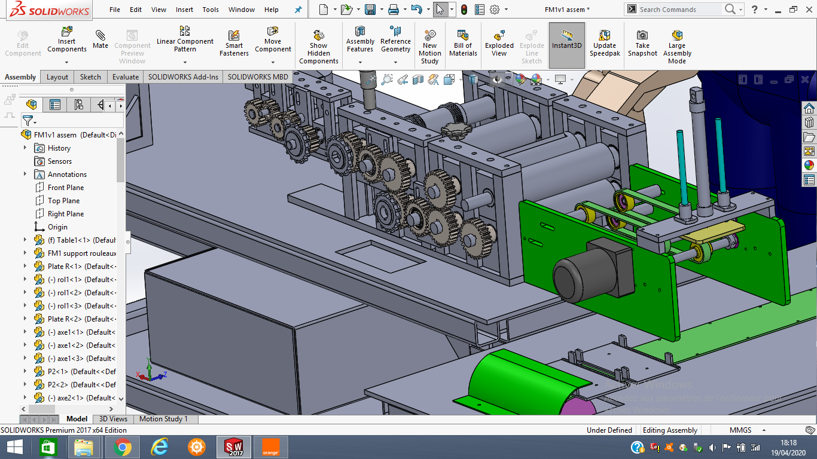Click the Save icon in the top toolbar
The height and width of the screenshot is (459, 817).
coord(370,10)
